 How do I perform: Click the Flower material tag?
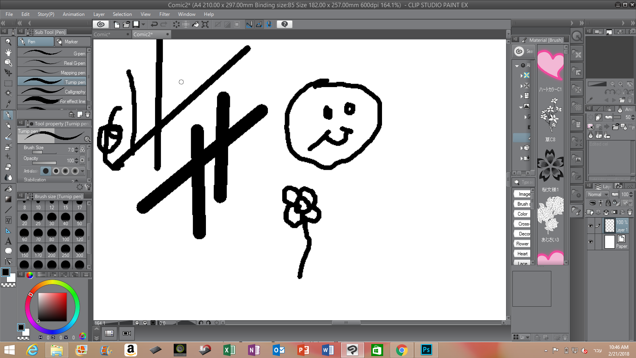coord(522,243)
